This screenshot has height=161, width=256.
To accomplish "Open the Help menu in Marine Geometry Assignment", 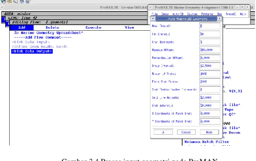I will [243, 14].
